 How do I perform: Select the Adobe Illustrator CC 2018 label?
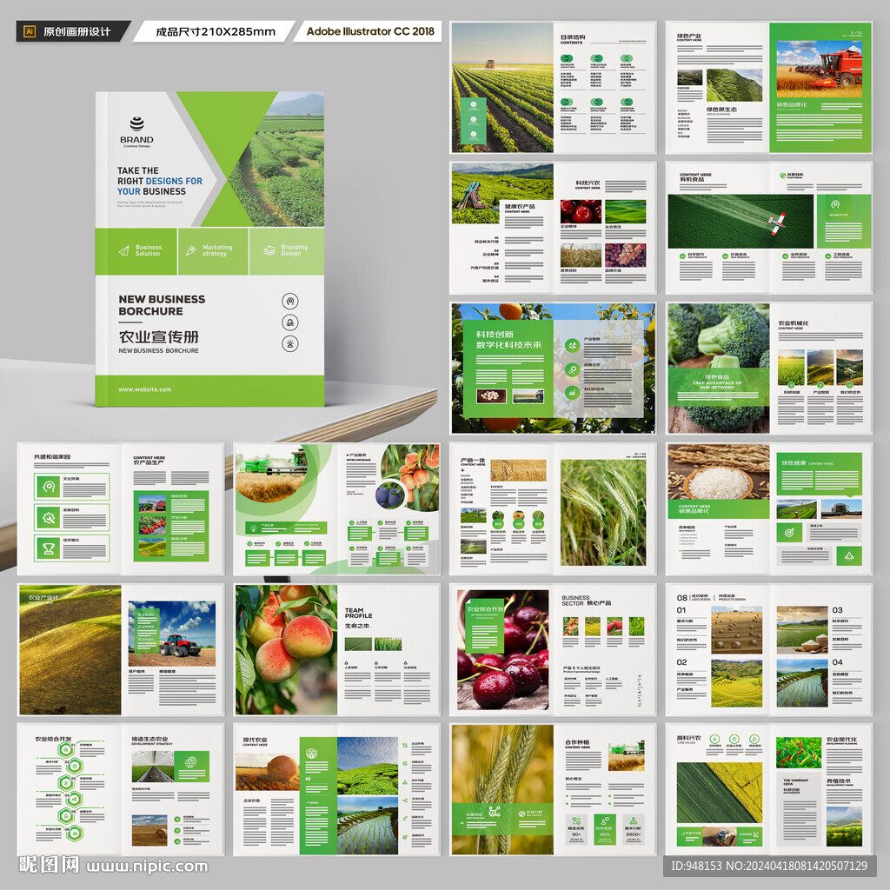point(370,31)
